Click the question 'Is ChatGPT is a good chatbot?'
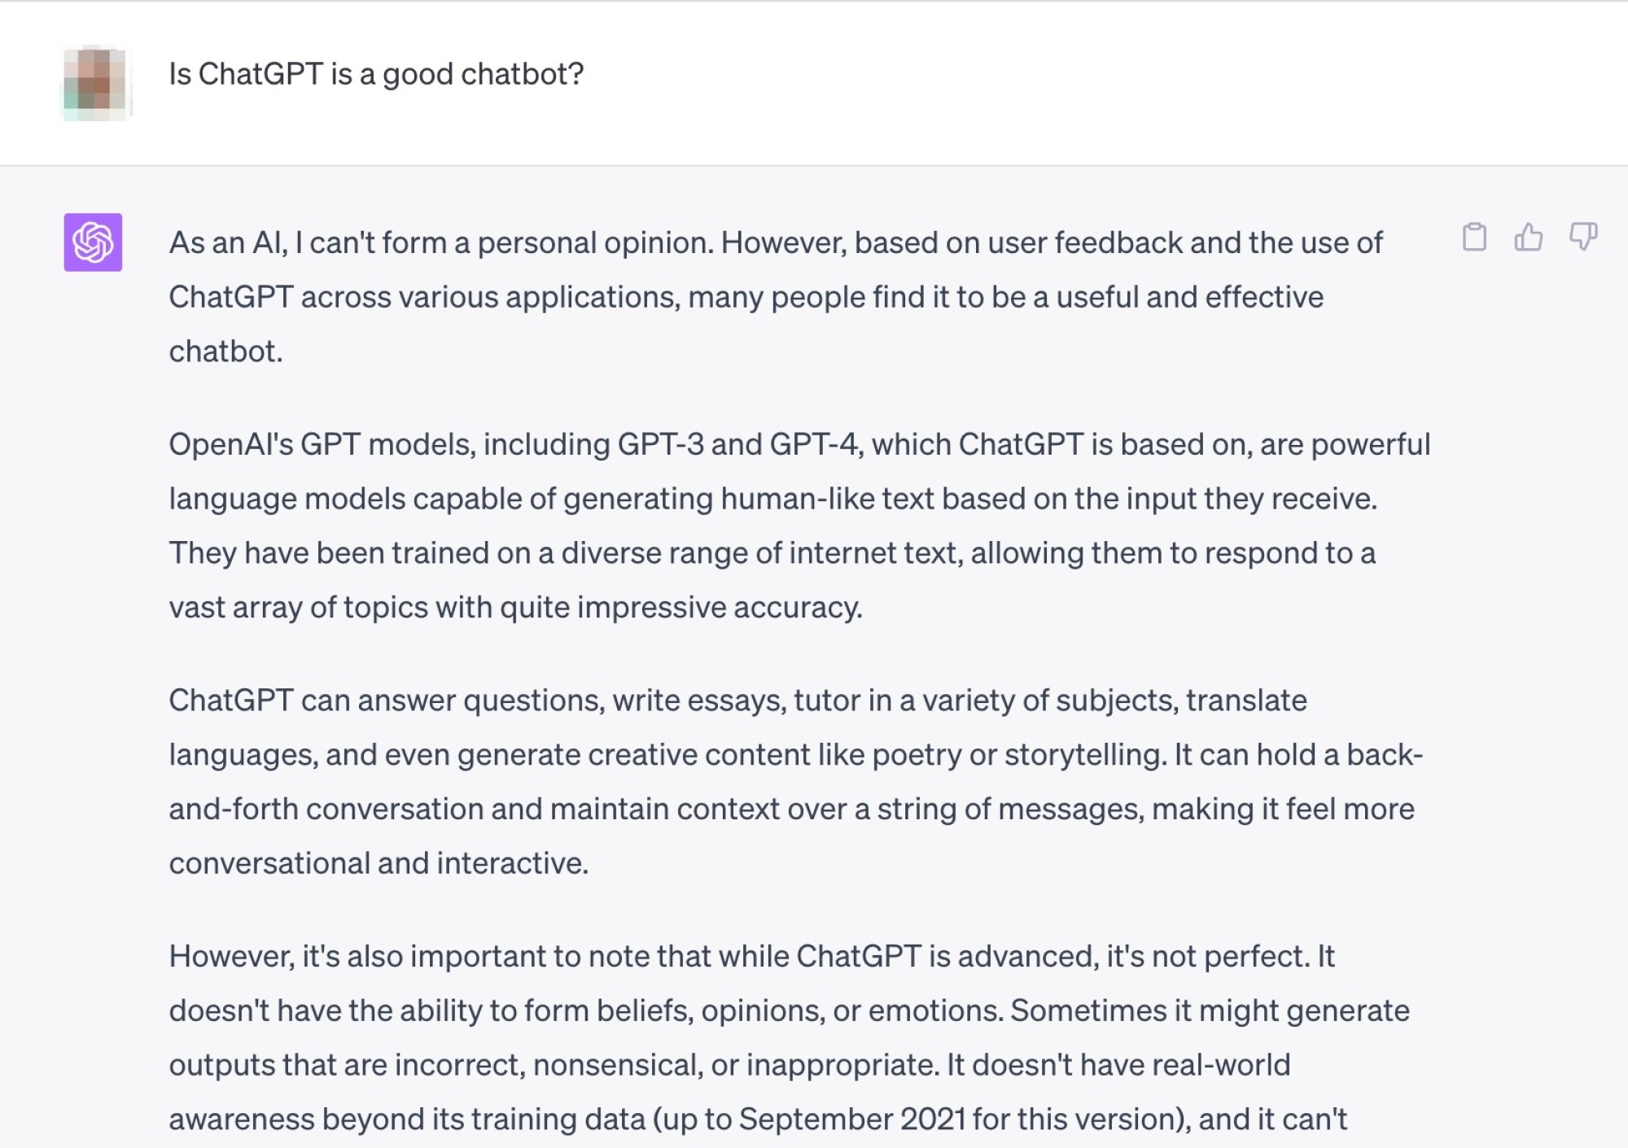The width and height of the screenshot is (1628, 1148). click(x=375, y=74)
